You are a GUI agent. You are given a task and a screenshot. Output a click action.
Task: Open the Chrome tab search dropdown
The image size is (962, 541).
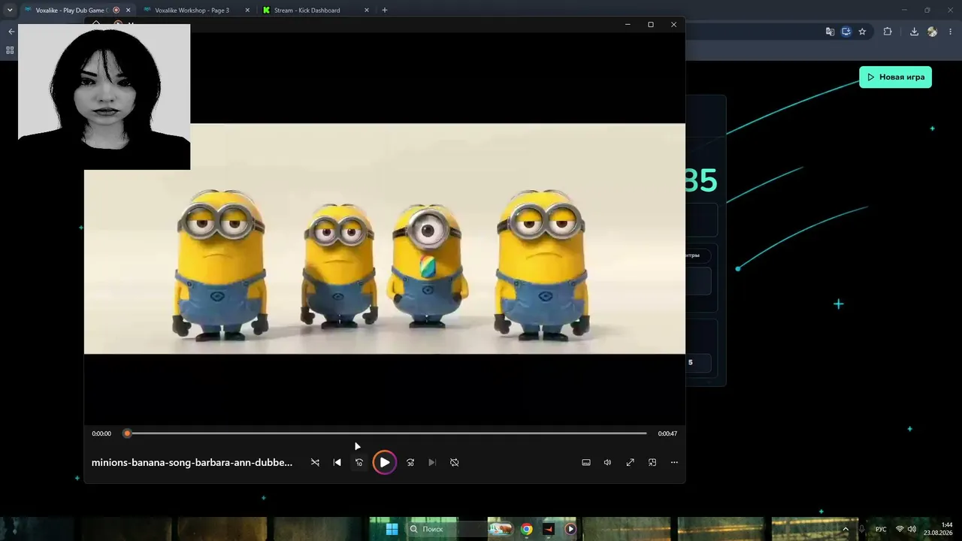click(10, 11)
